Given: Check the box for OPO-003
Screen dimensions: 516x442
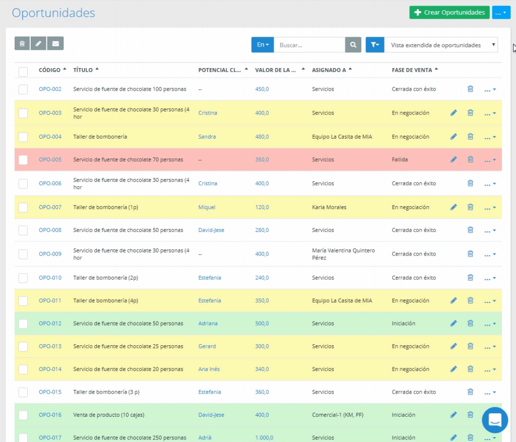Looking at the screenshot, I should tap(23, 113).
